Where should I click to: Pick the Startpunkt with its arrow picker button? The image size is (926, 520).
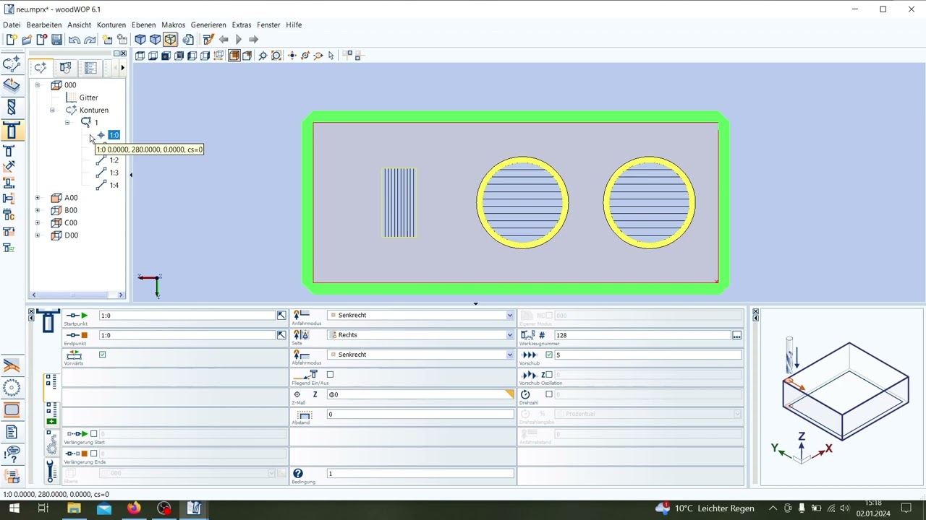click(281, 316)
